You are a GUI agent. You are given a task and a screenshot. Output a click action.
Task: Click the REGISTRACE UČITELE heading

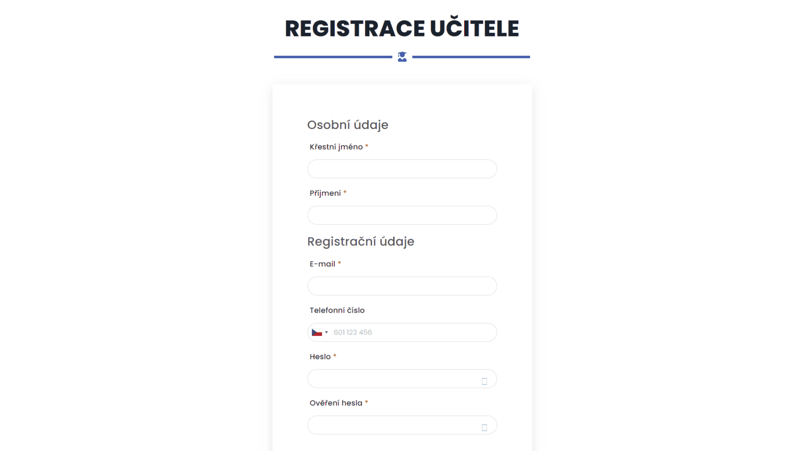402,28
